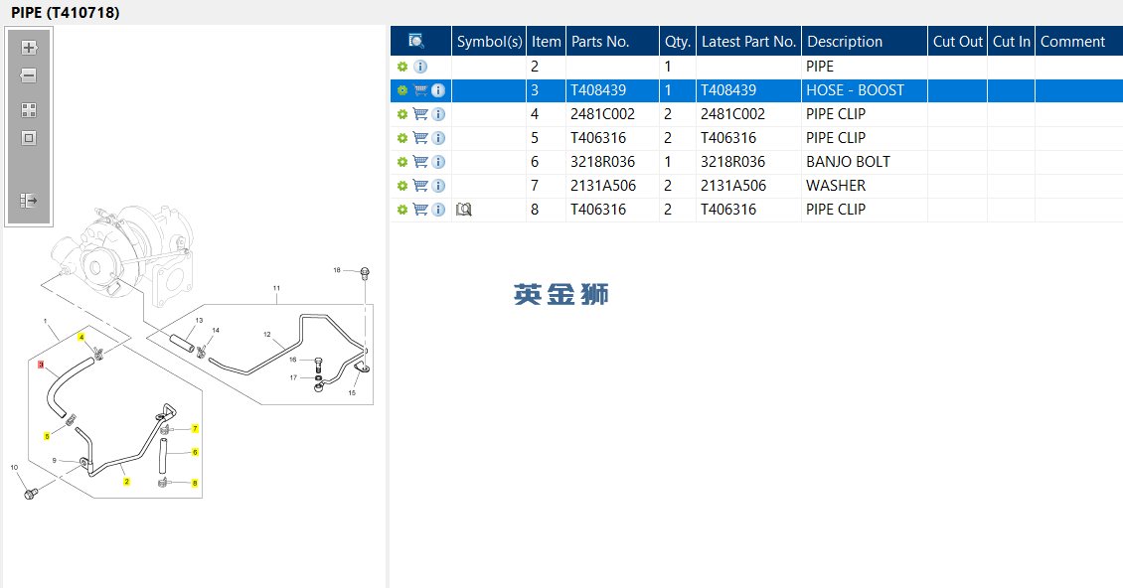Screen dimensions: 1123x588
Task: Select callout 5 on the diagram
Action: point(48,436)
